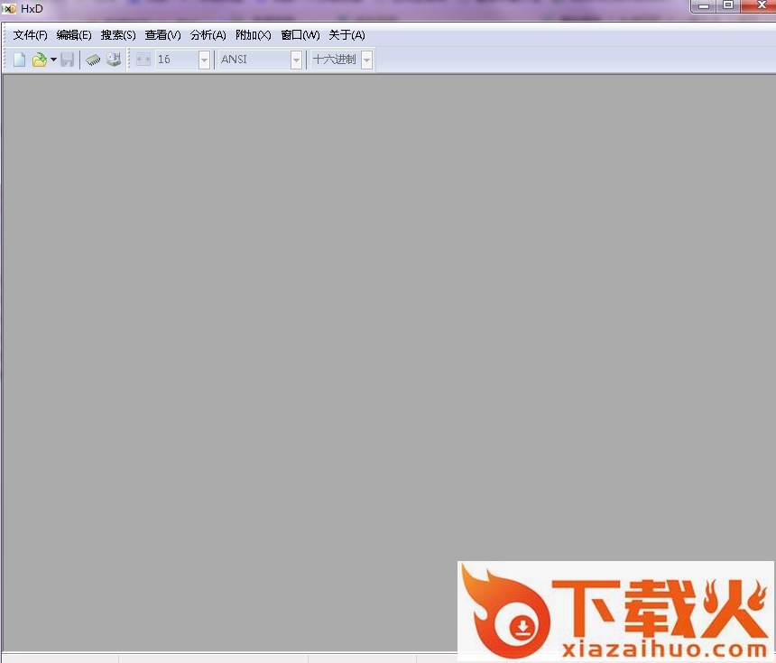Click the HxD application icon in title bar
This screenshot has width=776, height=663.
point(9,9)
